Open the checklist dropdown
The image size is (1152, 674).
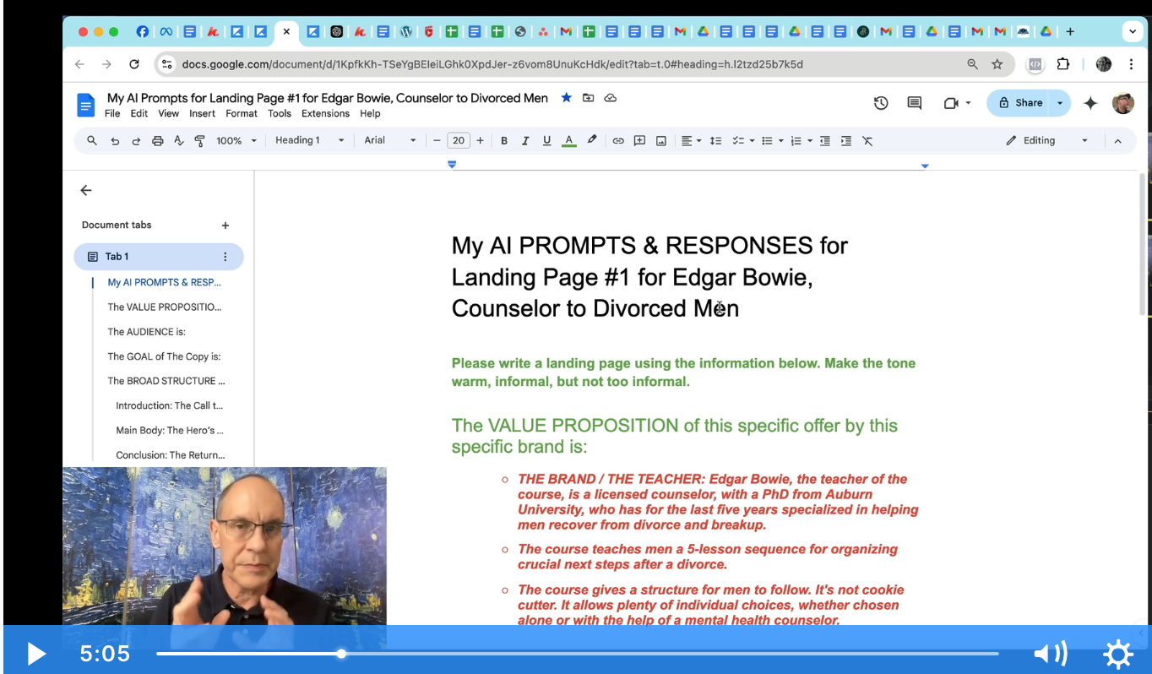(x=742, y=141)
